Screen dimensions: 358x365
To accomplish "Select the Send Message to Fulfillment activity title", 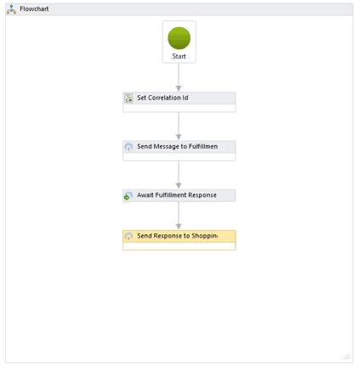I will (178, 147).
